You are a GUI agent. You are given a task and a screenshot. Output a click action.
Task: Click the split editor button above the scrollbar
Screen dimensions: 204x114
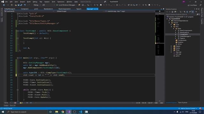(160, 11)
